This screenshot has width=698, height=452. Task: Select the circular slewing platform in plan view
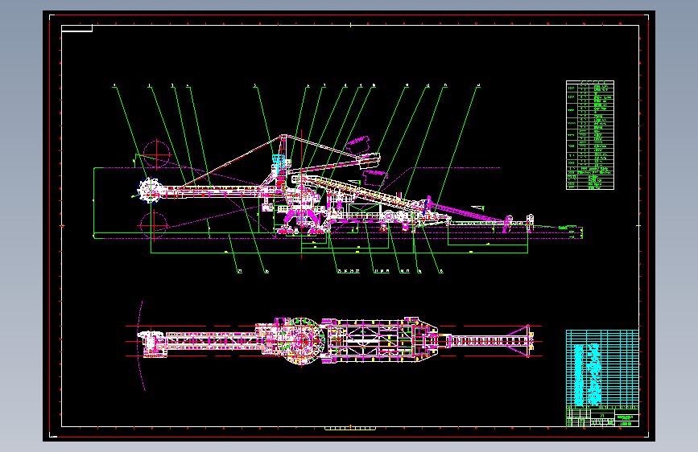tap(302, 341)
